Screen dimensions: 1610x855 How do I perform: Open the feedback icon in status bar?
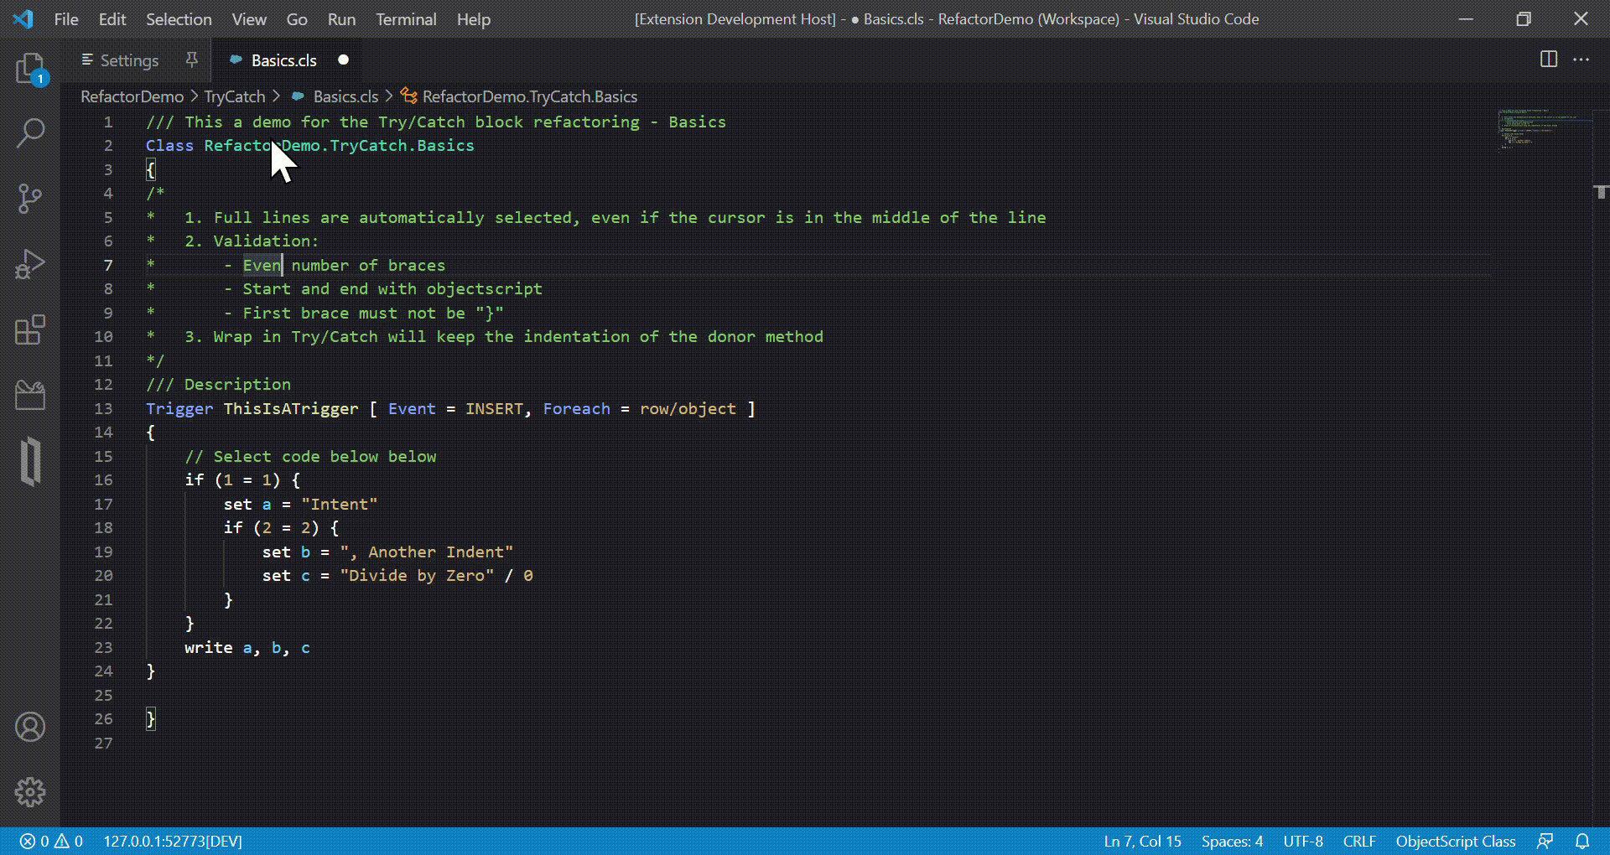(x=1545, y=841)
